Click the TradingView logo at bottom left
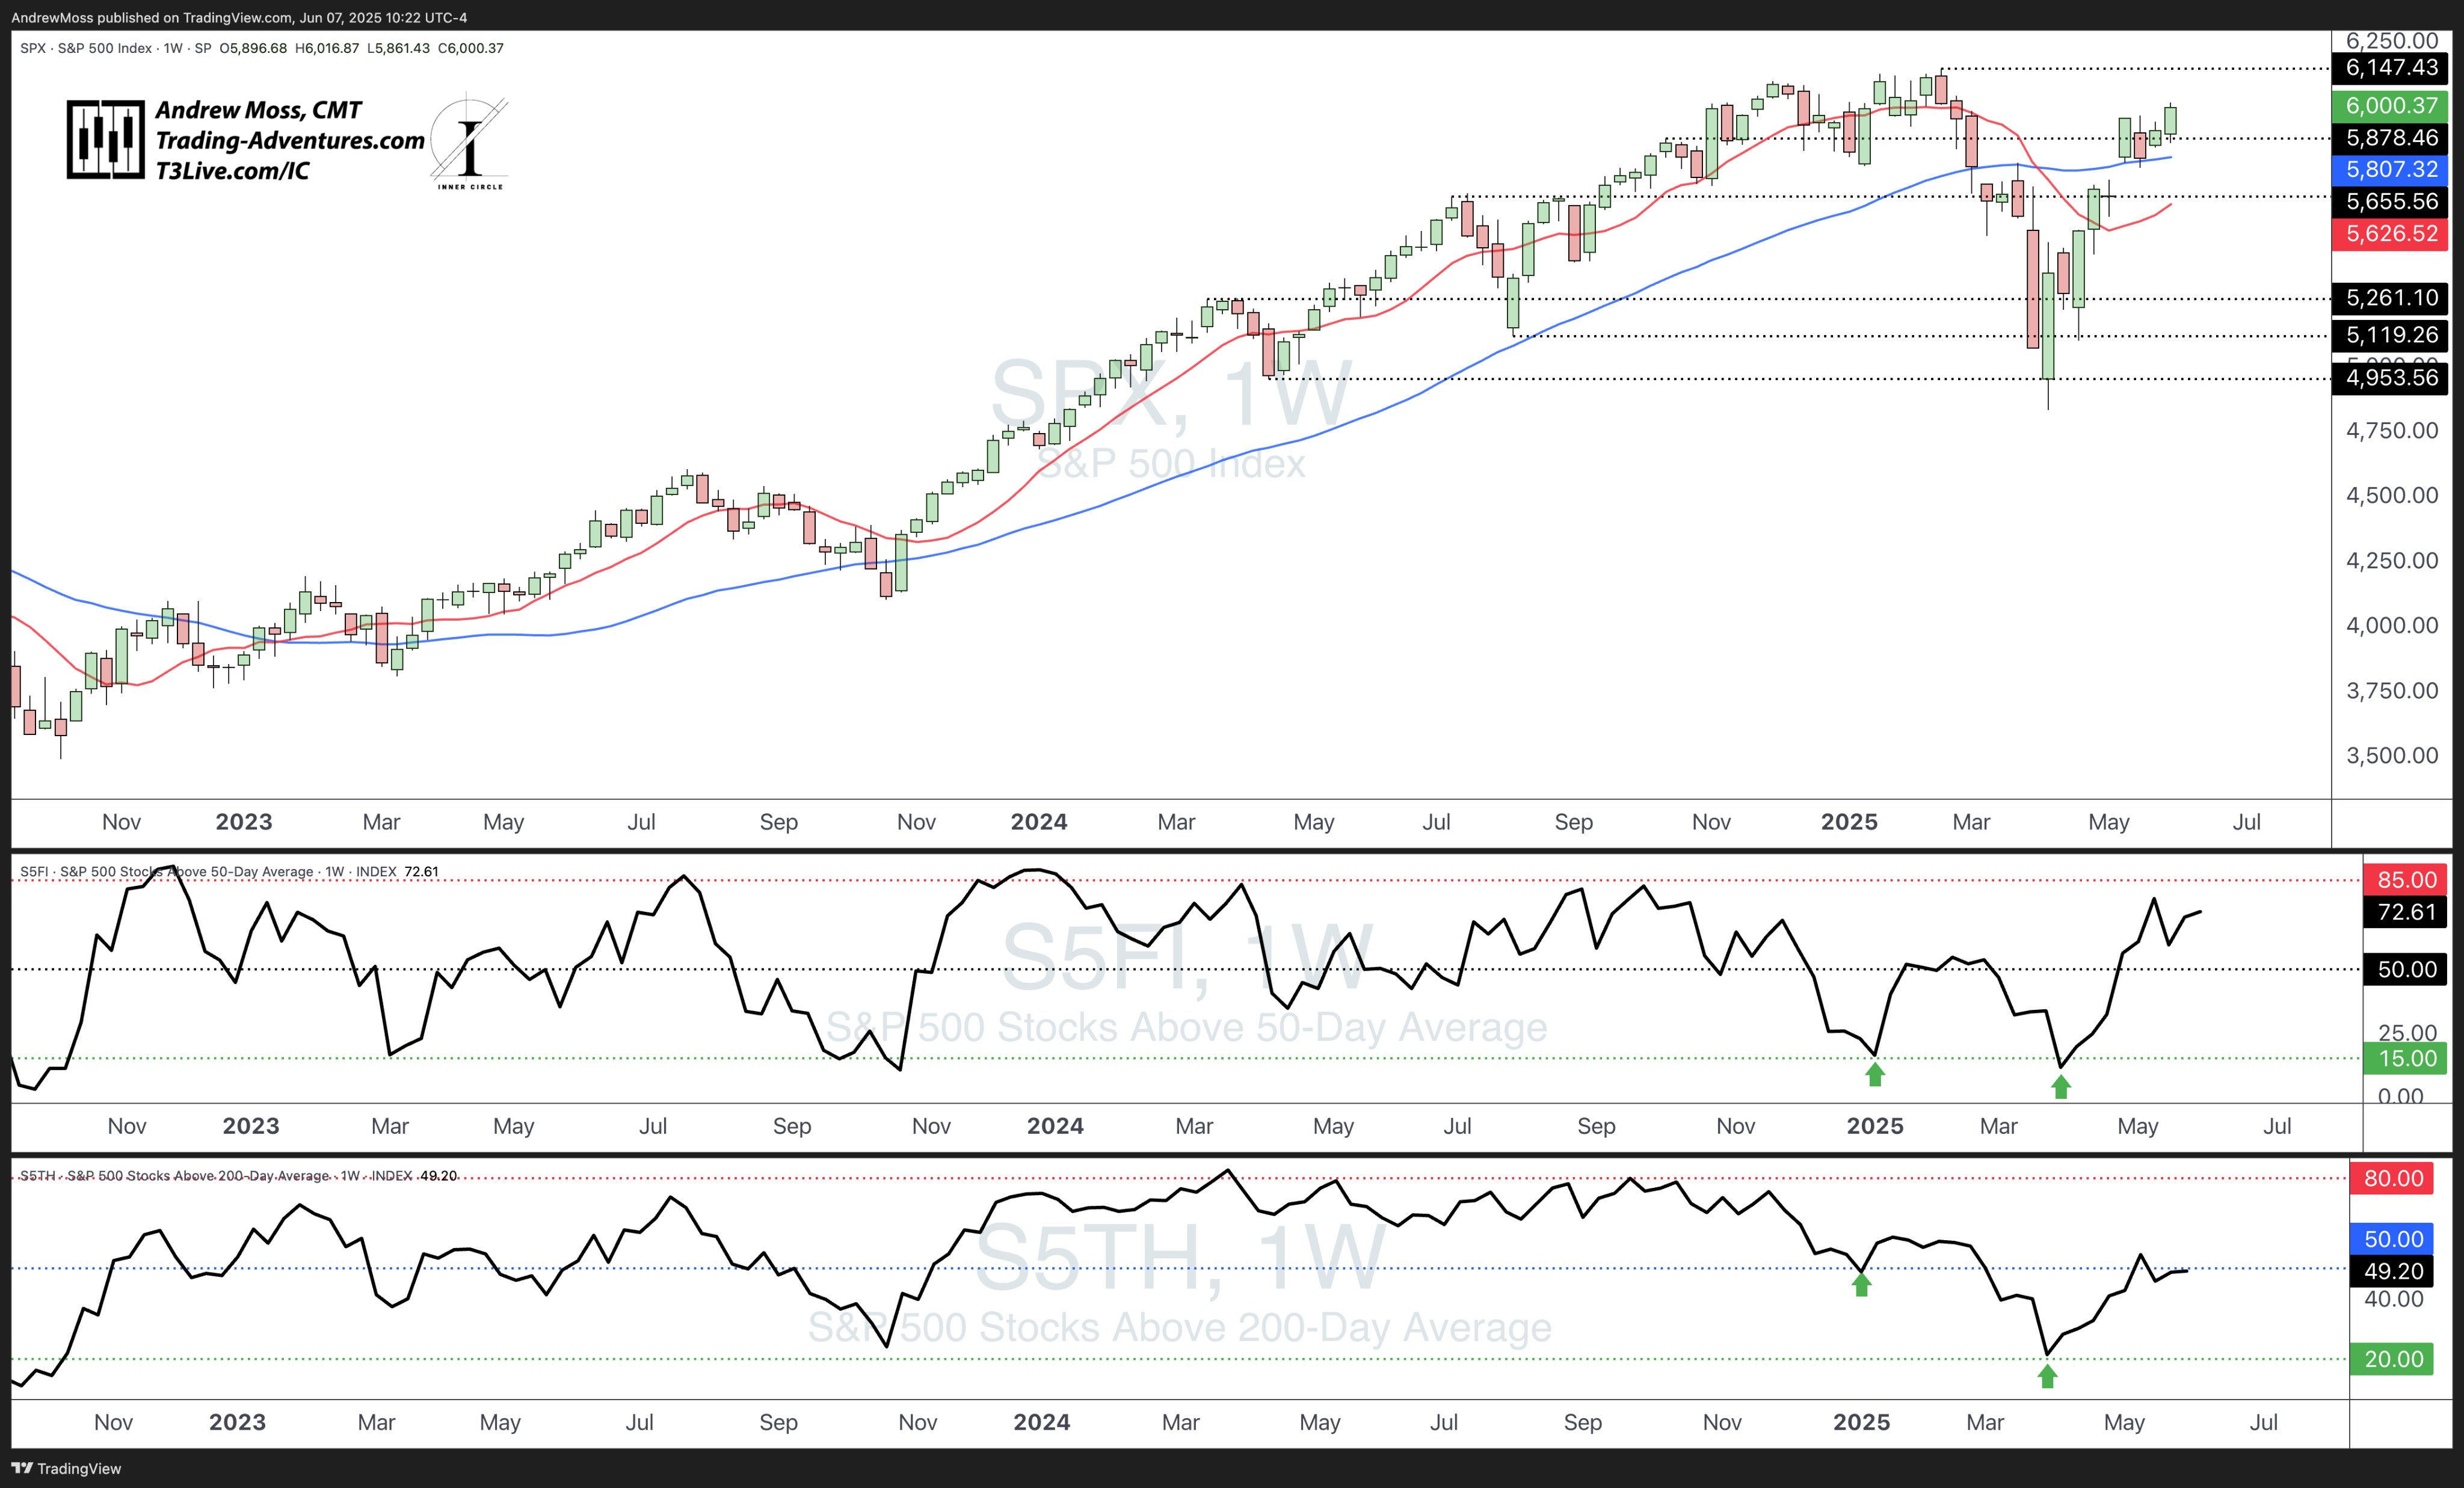Screen dimensions: 2464x1488 (66, 1468)
